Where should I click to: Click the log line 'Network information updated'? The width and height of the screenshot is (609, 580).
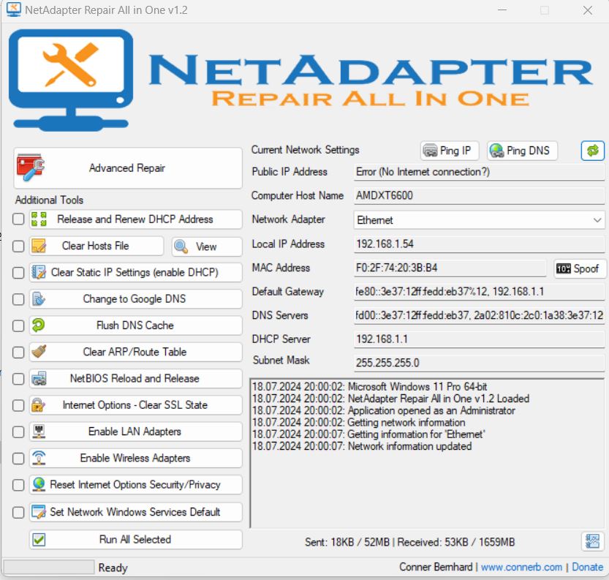[x=362, y=446]
